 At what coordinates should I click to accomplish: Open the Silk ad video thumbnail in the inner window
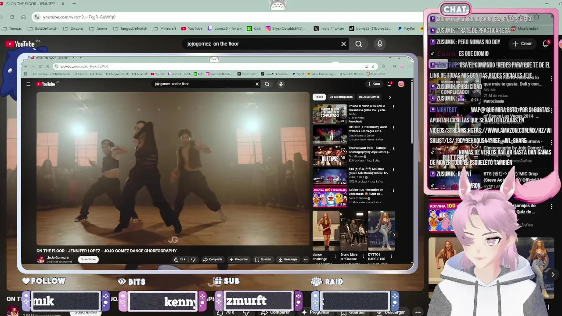pyautogui.click(x=330, y=114)
